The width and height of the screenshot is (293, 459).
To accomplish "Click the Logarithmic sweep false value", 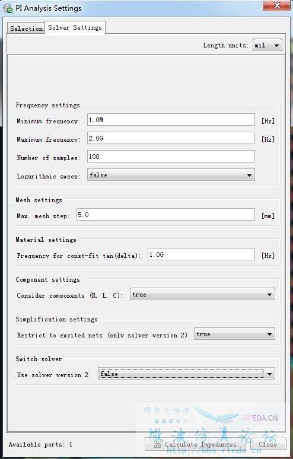I will point(98,175).
